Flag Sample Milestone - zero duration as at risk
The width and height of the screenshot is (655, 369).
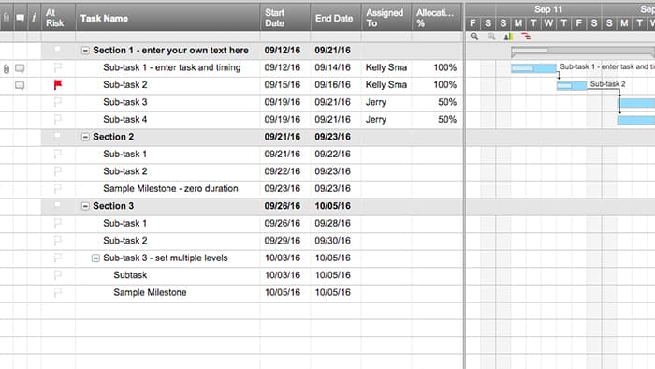[58, 188]
